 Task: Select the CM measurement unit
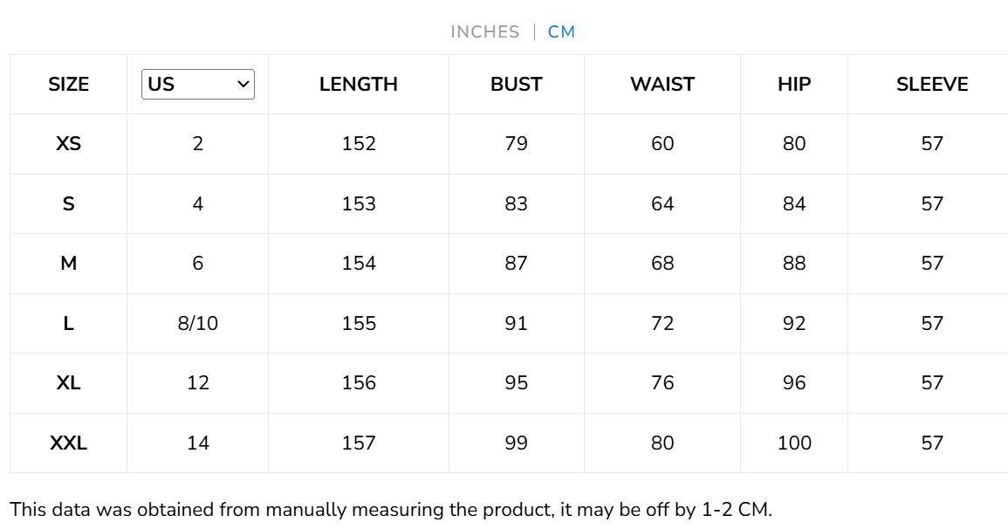point(563,31)
